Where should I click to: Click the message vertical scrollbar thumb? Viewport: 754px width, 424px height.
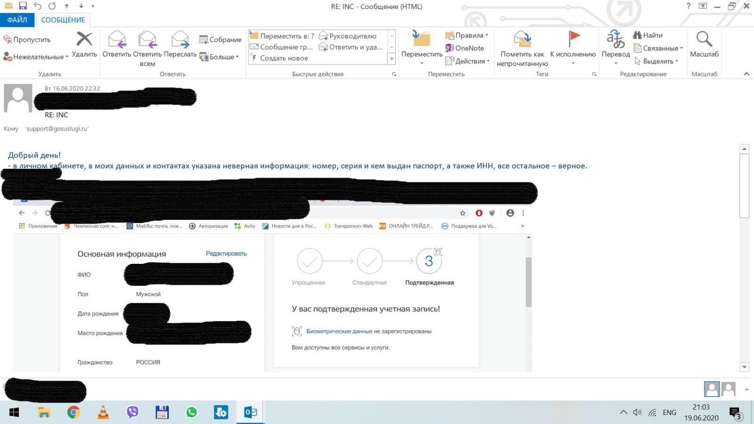[744, 186]
